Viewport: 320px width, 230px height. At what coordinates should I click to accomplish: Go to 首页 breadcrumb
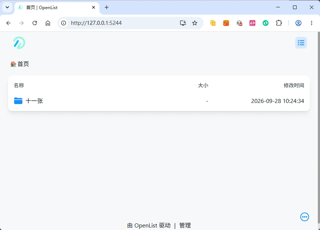[x=20, y=64]
